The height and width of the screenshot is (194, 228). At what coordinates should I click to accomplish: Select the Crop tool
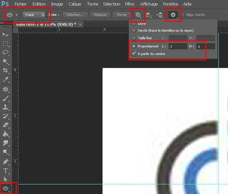pyautogui.click(x=6, y=71)
